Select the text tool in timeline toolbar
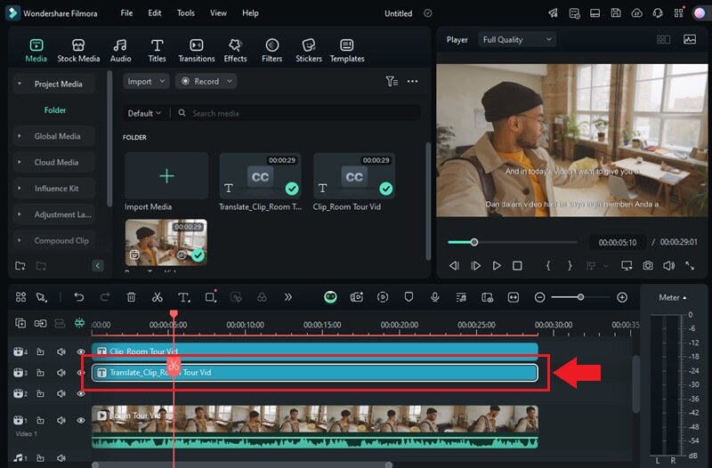712x468 pixels. (183, 297)
